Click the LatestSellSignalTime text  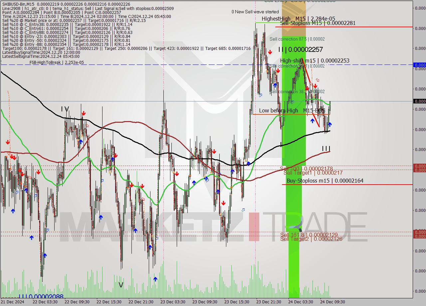[x=41, y=57]
